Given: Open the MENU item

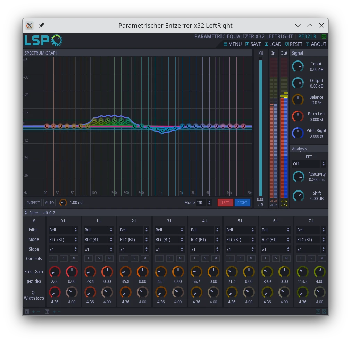Looking at the screenshot, I should (233, 44).
